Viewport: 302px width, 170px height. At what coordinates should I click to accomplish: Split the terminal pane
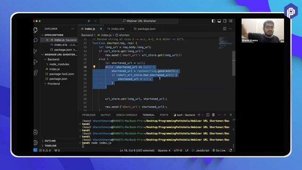(x=208, y=115)
